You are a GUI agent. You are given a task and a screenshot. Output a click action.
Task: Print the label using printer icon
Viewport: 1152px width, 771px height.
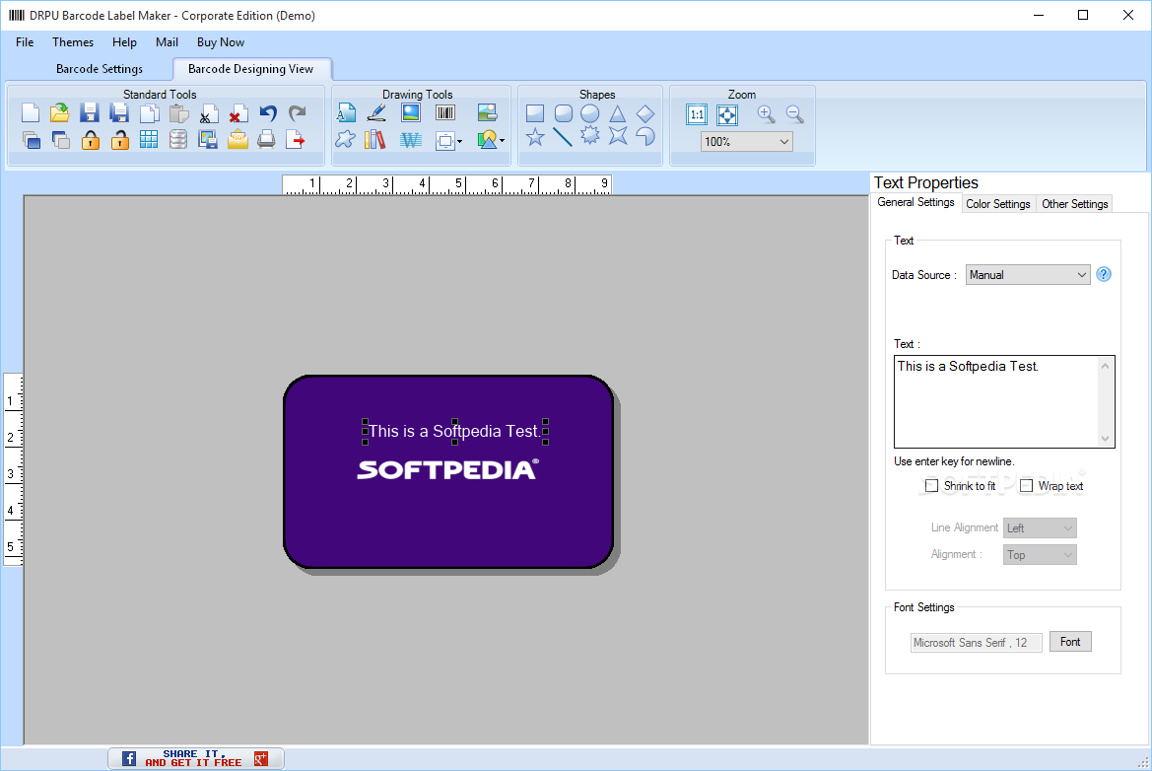point(266,140)
